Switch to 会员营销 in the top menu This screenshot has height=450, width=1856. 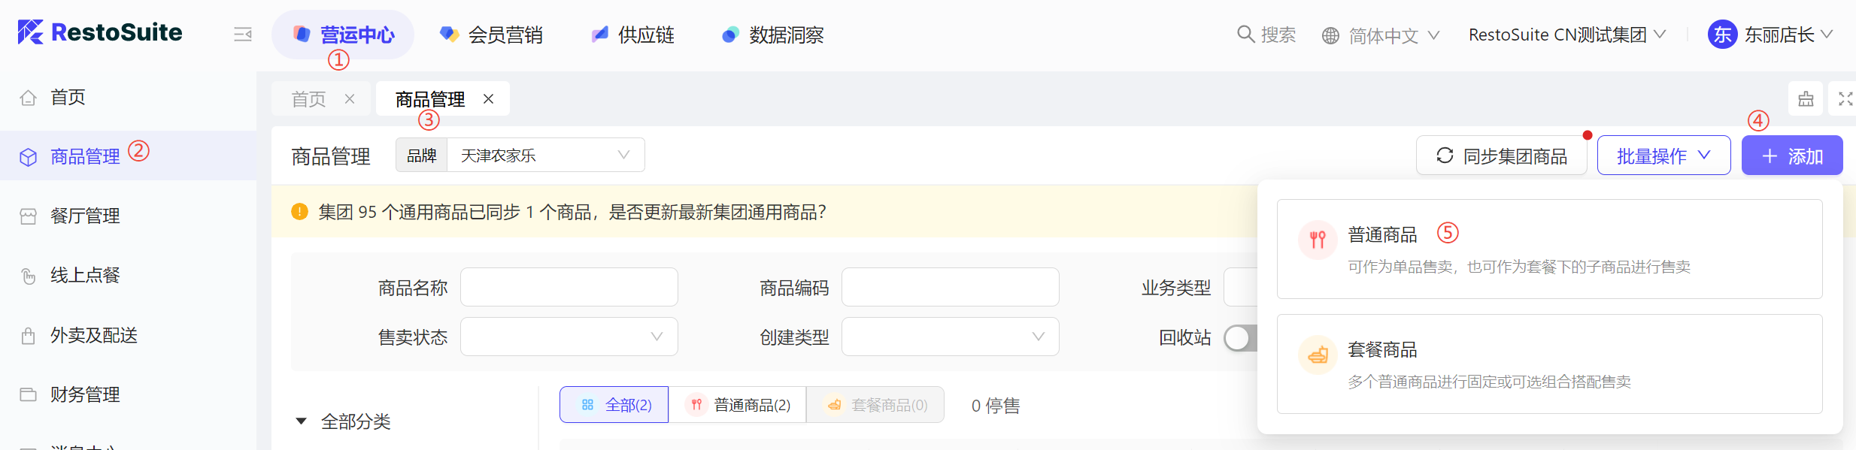point(492,35)
